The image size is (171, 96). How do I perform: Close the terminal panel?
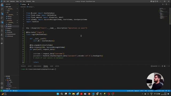(169, 66)
